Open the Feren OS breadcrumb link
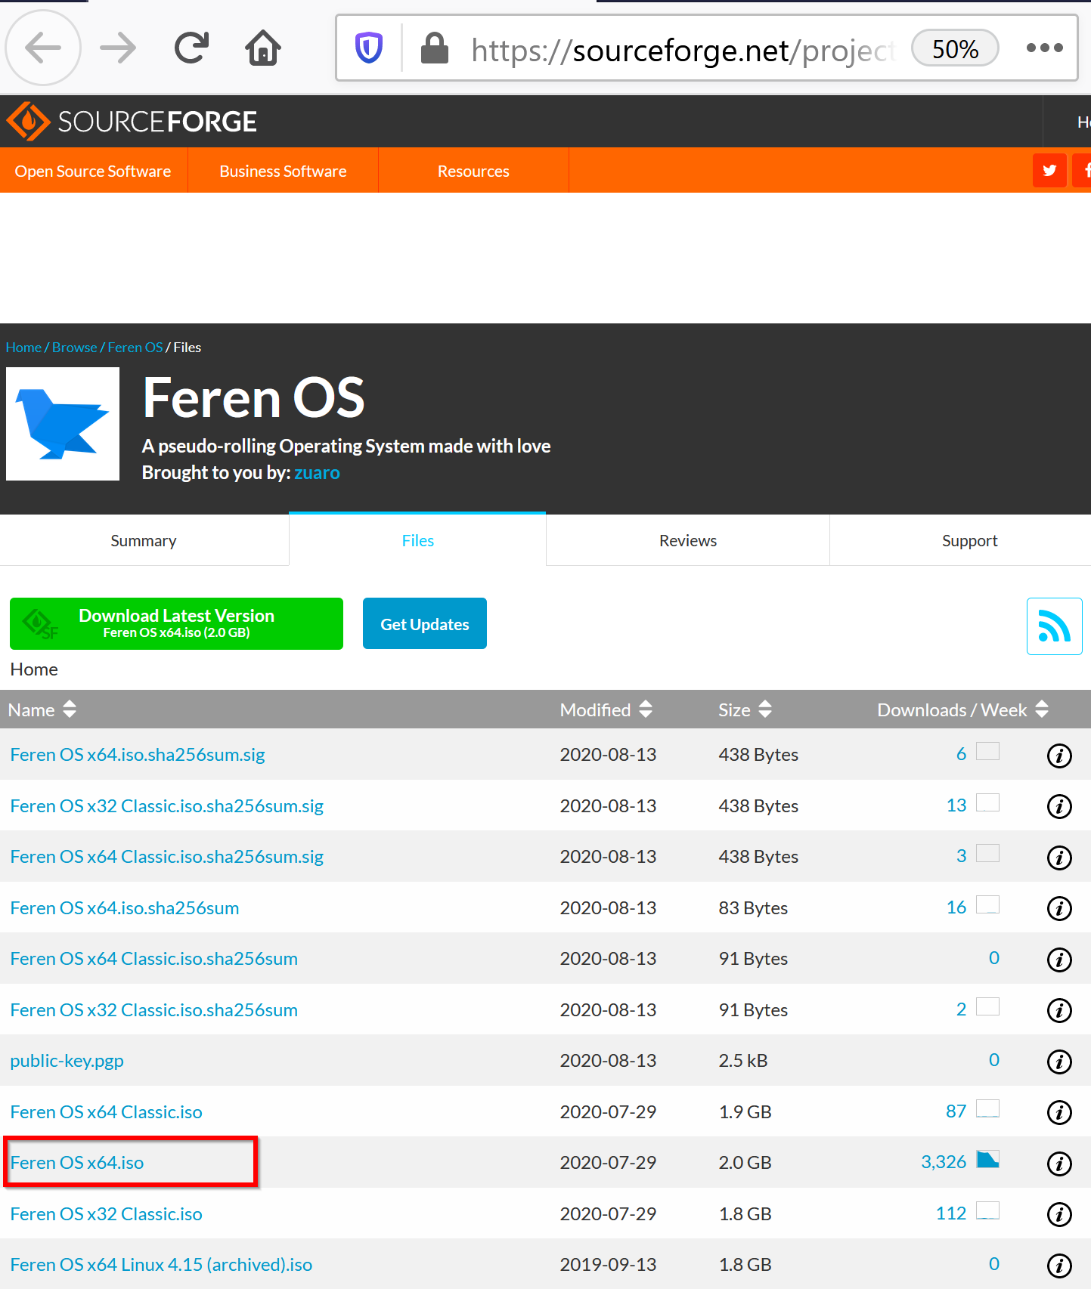Screen dimensions: 1091x1289 (x=135, y=348)
